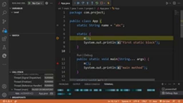
Task: Step out in debug toolbar
Action: pyautogui.click(x=92, y=3)
